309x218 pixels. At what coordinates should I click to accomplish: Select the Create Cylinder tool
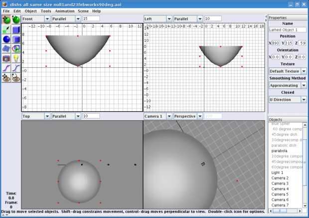[x=16, y=39]
